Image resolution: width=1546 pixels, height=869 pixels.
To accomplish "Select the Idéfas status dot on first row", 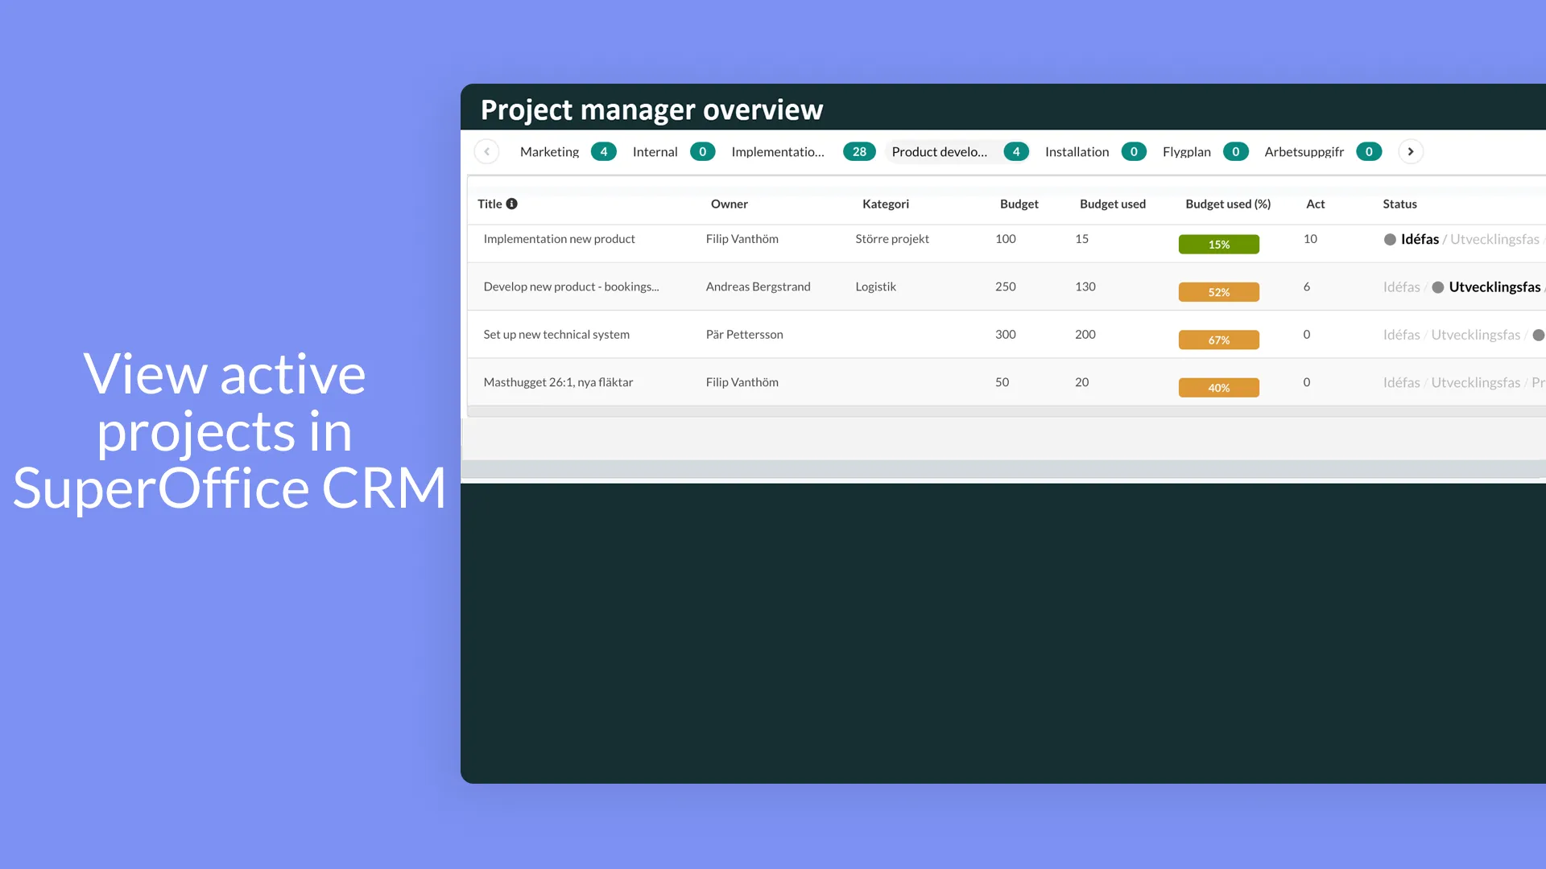I will click(x=1390, y=240).
